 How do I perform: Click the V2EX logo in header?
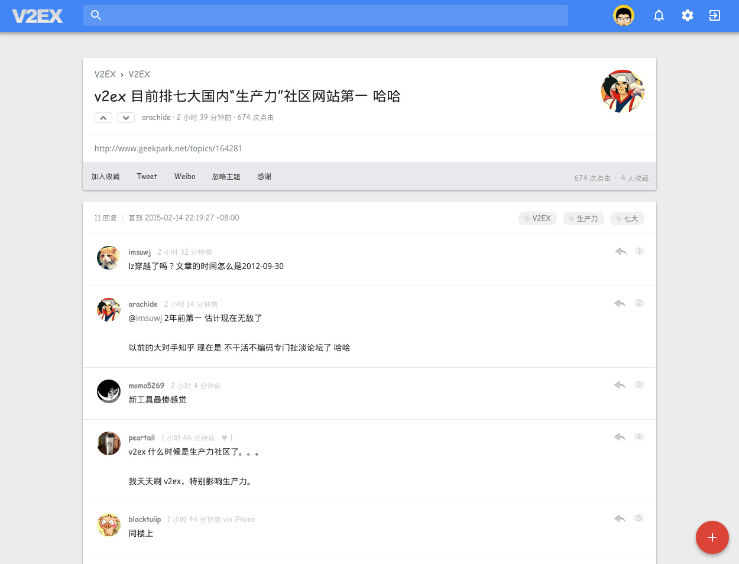pyautogui.click(x=37, y=16)
